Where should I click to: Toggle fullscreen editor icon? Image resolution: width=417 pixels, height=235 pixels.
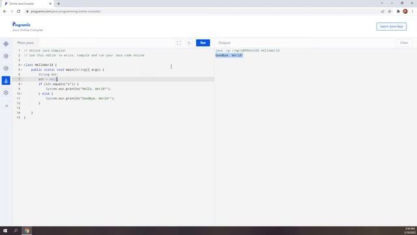coord(179,43)
